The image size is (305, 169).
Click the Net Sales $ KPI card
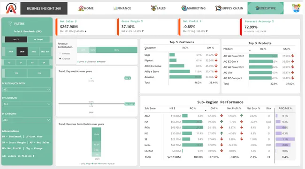click(85, 27)
